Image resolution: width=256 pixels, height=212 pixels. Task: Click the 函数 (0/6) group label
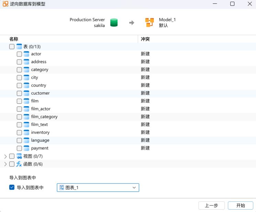point(33,164)
